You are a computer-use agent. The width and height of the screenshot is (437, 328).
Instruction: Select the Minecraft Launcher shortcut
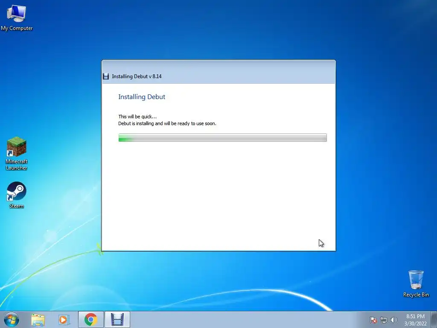tap(17, 153)
